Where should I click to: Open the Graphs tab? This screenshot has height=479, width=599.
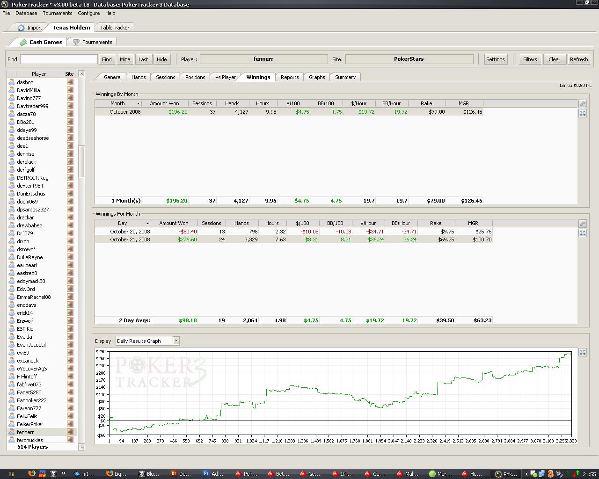click(x=317, y=77)
